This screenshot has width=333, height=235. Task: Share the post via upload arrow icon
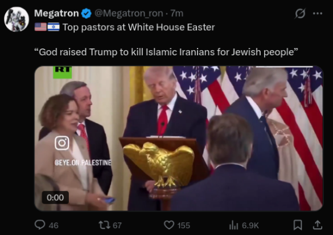point(318,225)
